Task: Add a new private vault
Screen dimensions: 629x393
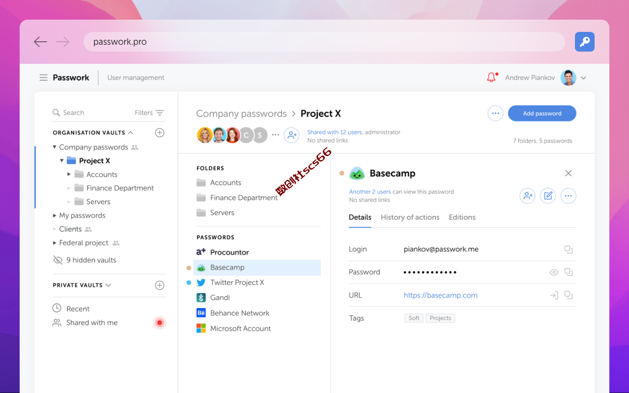Action: 159,285
